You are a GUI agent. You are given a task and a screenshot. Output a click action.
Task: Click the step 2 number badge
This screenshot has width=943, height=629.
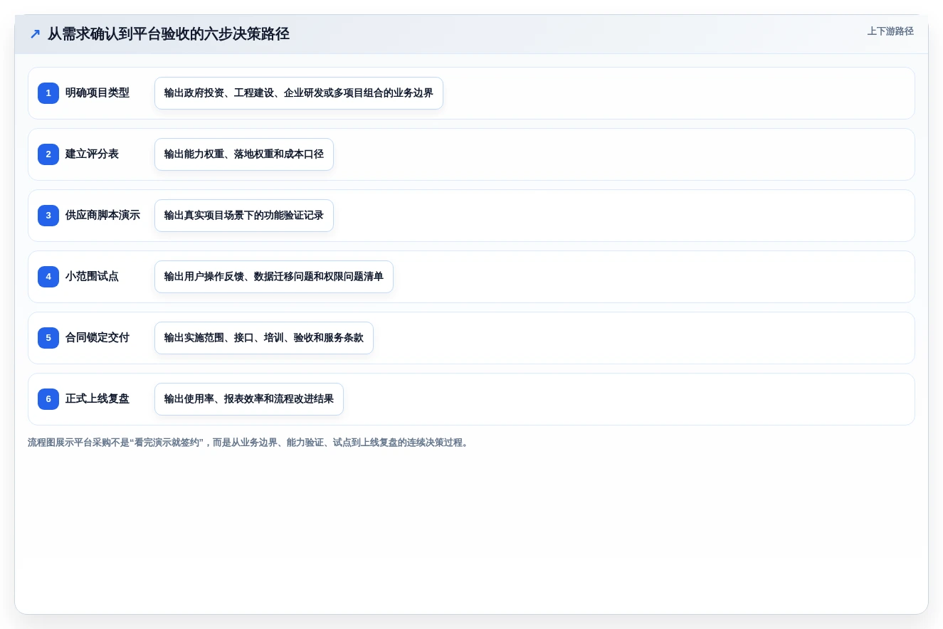click(48, 154)
